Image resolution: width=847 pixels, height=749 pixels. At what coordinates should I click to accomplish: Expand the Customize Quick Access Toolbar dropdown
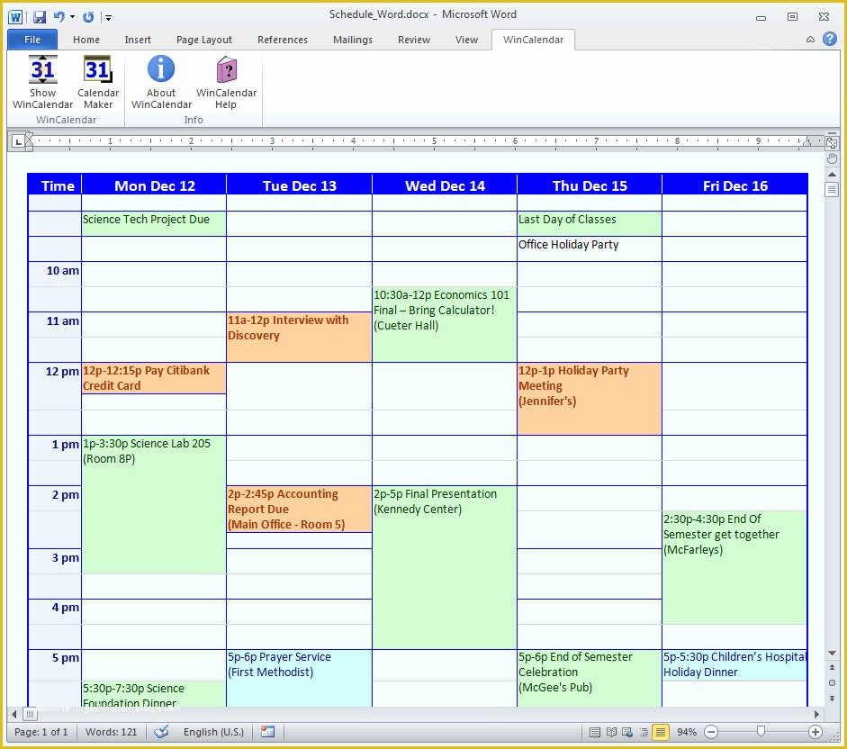(109, 17)
